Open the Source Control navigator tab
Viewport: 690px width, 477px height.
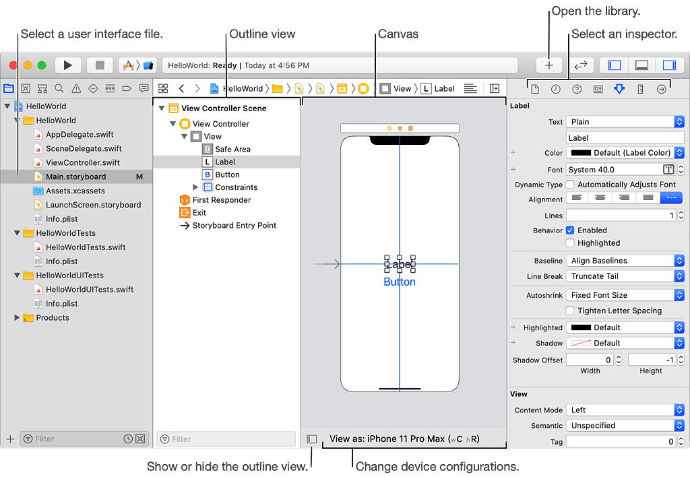pyautogui.click(x=26, y=88)
